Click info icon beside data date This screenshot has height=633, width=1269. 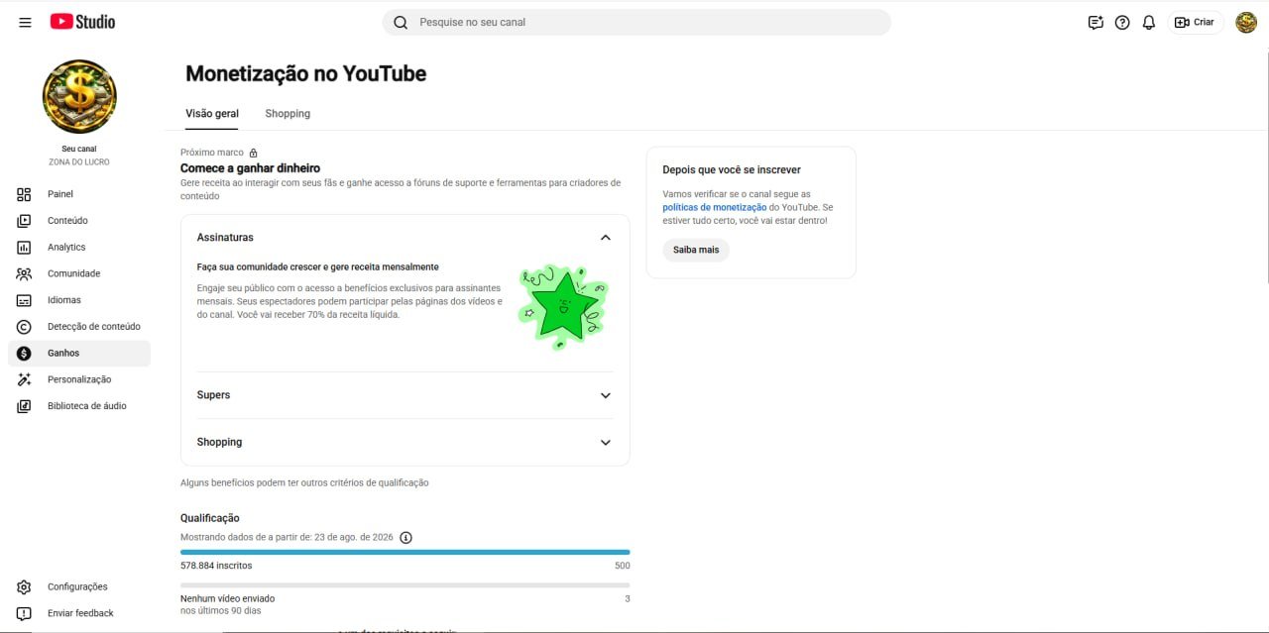405,538
